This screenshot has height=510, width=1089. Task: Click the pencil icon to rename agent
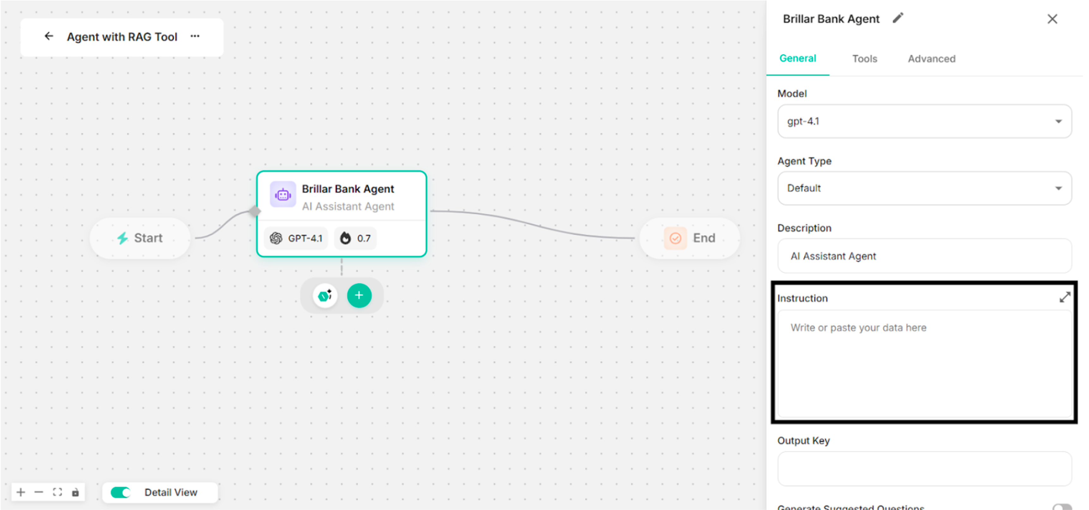(898, 18)
